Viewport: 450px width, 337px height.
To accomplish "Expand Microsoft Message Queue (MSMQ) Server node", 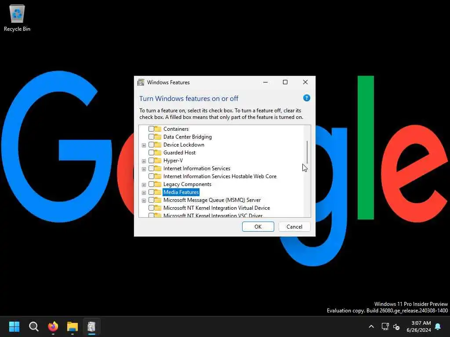I will tap(144, 200).
